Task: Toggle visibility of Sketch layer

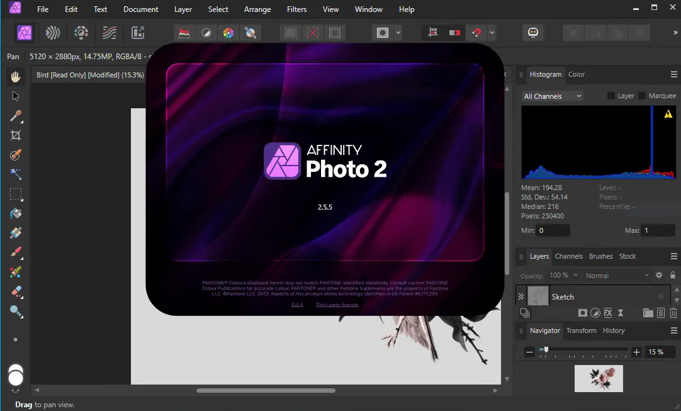Action: point(661,296)
